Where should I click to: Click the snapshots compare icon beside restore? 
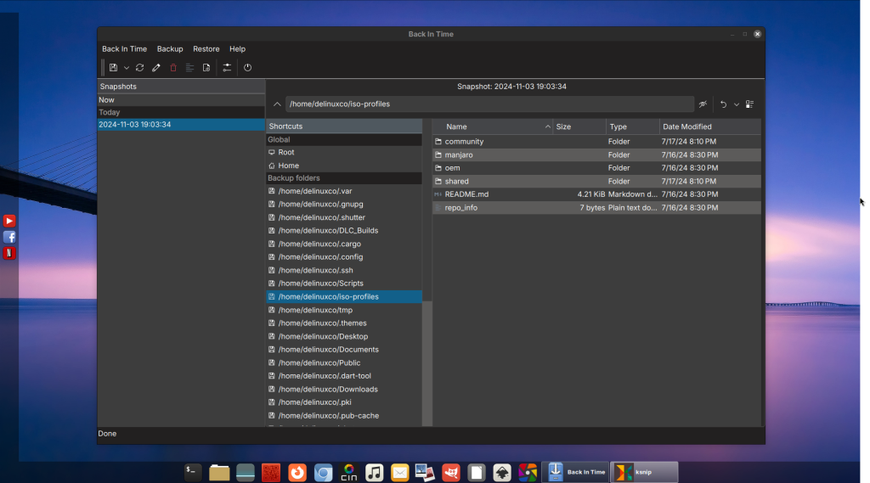(x=750, y=104)
